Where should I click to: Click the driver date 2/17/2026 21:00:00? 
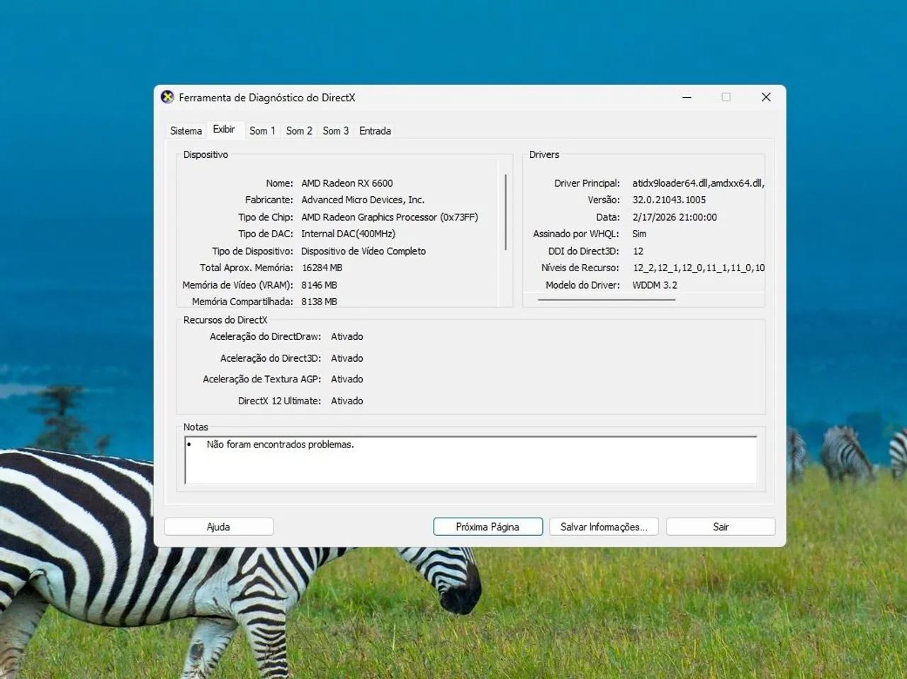pyautogui.click(x=675, y=217)
